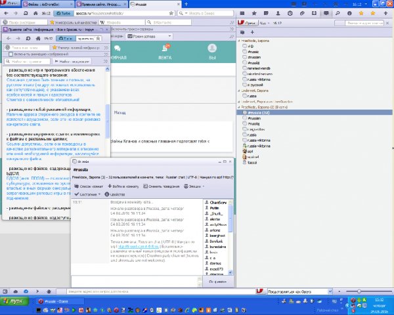Toggle Включить анимацию изображений checkbox
This screenshot has width=394, height=315.
click(x=11, y=54)
